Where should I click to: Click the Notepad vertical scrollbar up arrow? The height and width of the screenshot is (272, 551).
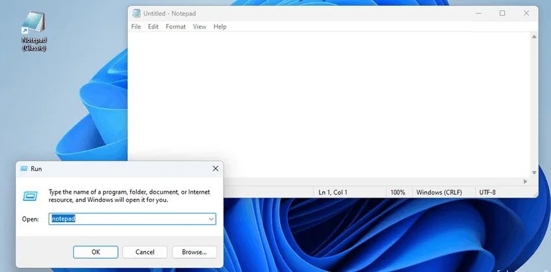click(x=534, y=36)
